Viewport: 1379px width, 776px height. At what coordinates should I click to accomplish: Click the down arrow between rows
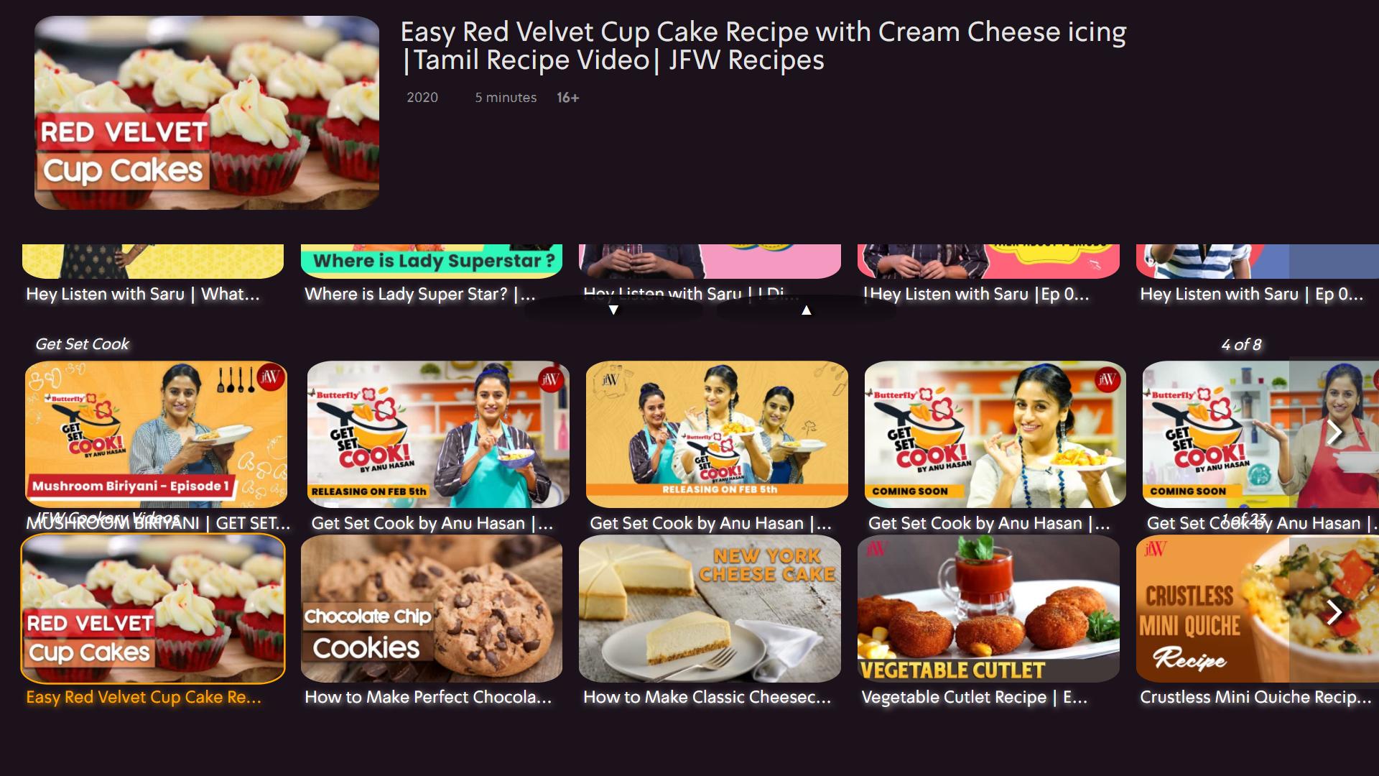(x=613, y=310)
